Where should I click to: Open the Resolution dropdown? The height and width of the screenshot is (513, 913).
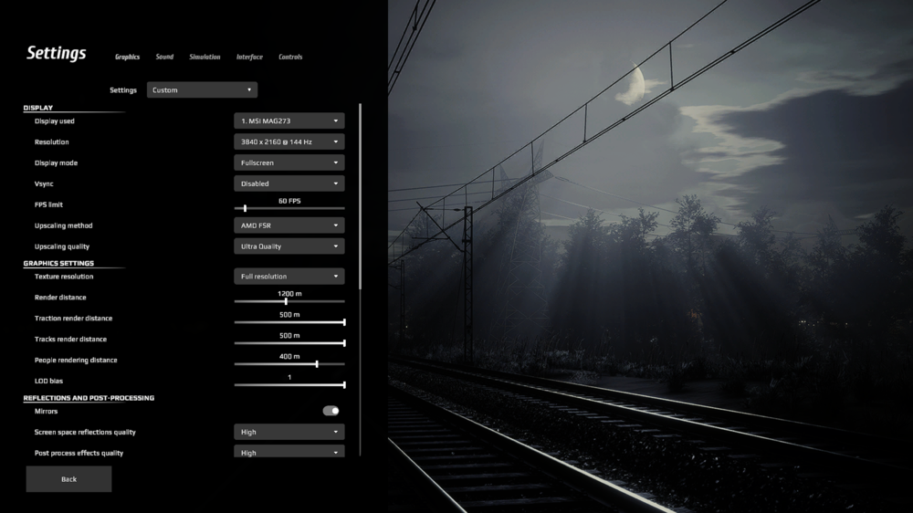pyautogui.click(x=289, y=141)
